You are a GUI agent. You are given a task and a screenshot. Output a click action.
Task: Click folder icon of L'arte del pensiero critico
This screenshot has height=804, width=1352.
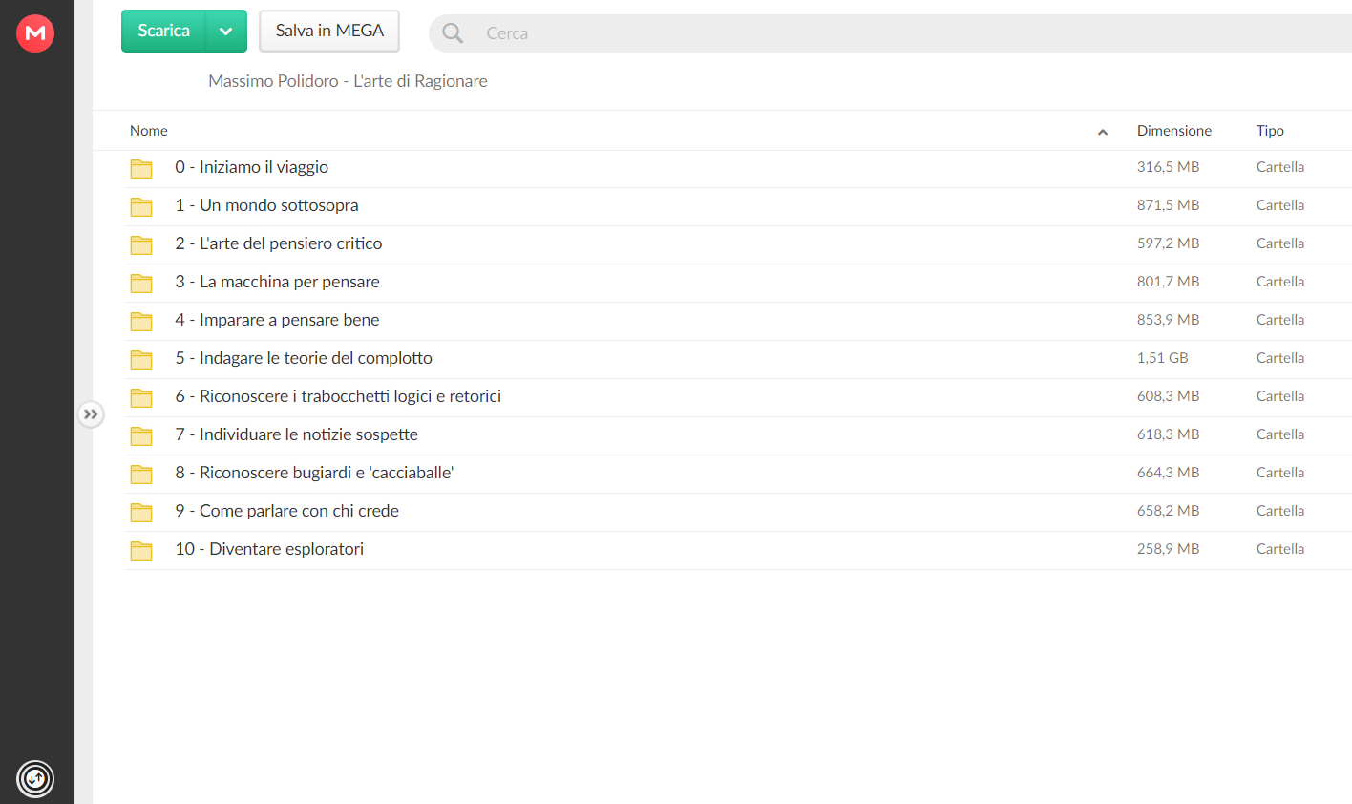point(141,245)
